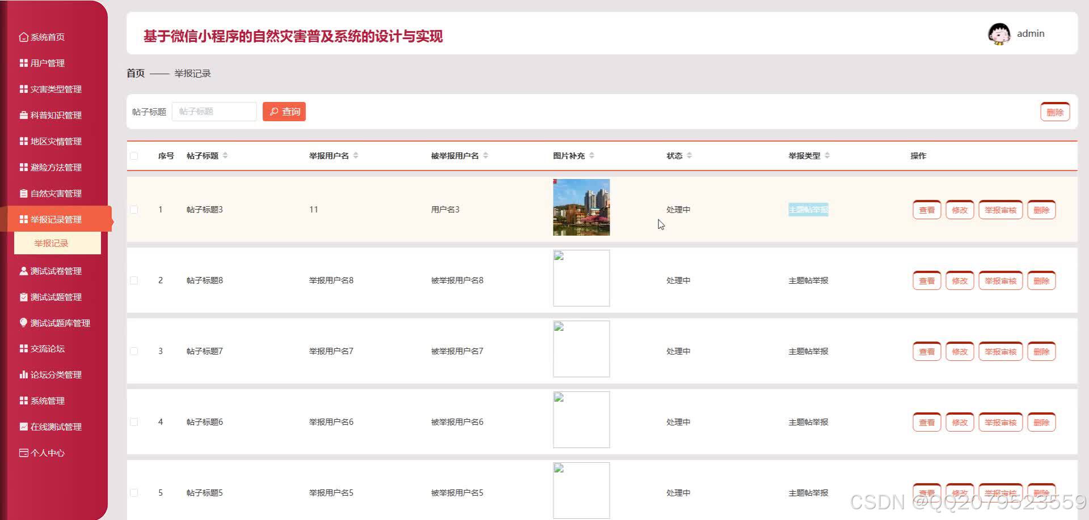Screen dimensions: 1089x520
Task: Check the select-all checkbox in table header
Action: [134, 155]
